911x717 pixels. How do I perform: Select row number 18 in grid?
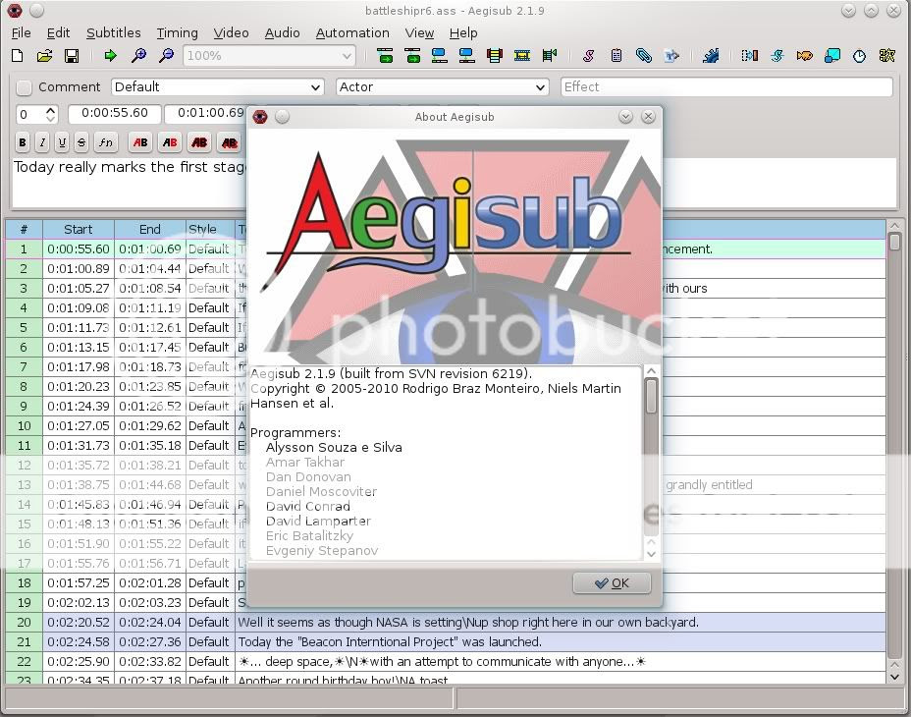[x=24, y=583]
